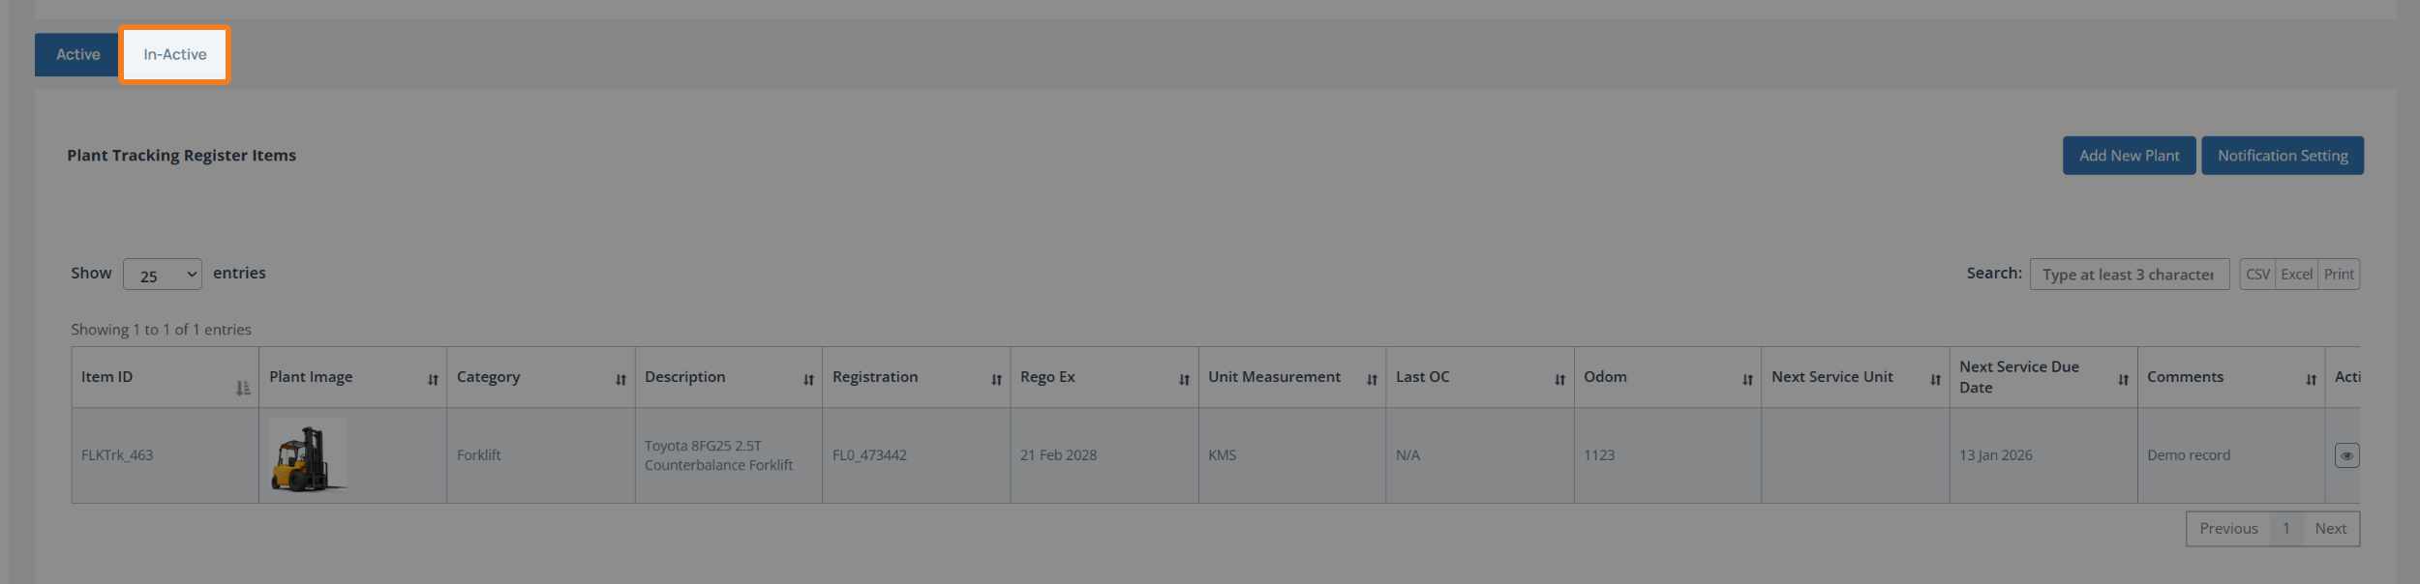Click registration FL0_473442 cell
The width and height of the screenshot is (2420, 584).
(916, 455)
